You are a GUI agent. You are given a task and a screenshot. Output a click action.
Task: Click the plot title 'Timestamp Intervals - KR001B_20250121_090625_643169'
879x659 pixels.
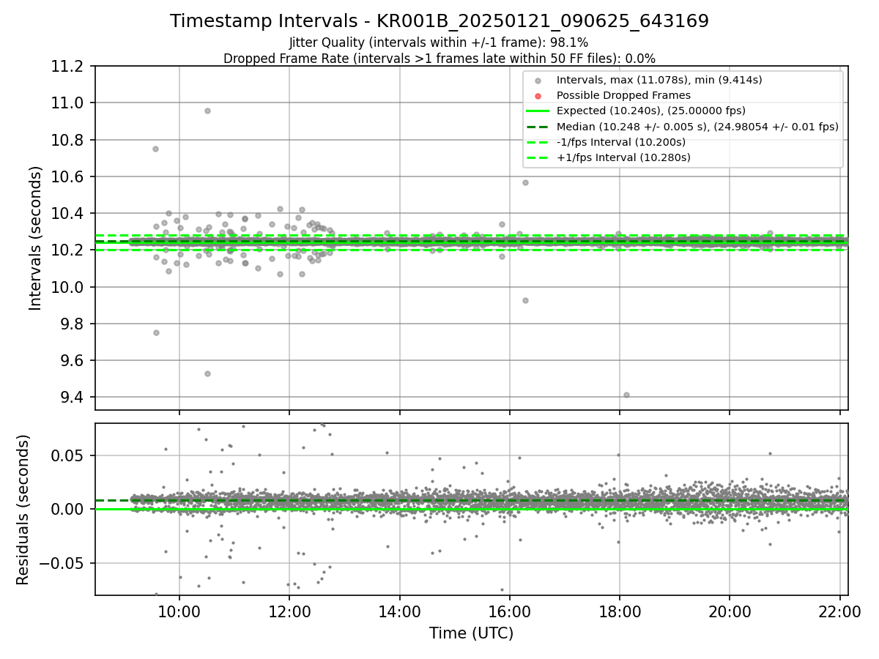439,21
